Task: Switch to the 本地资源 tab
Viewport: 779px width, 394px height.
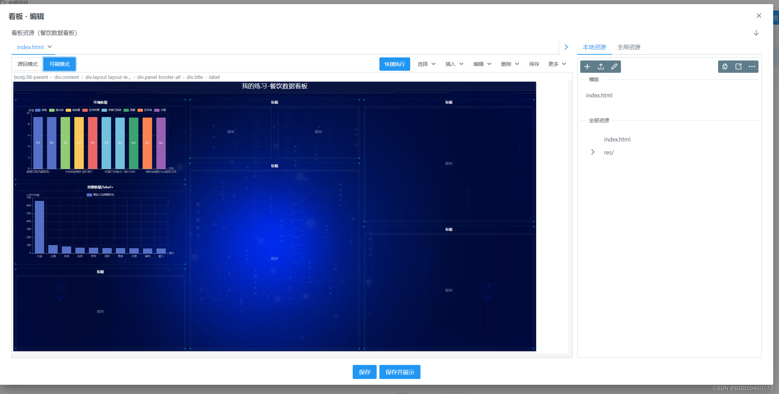Action: [x=594, y=47]
